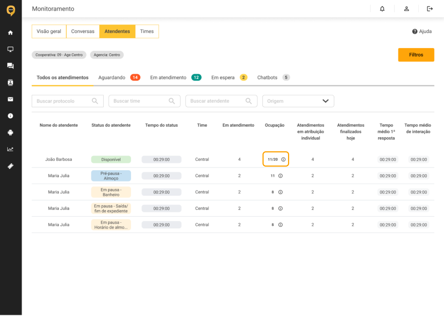Open the android robot sidebar icon
444x316 pixels.
click(x=10, y=133)
